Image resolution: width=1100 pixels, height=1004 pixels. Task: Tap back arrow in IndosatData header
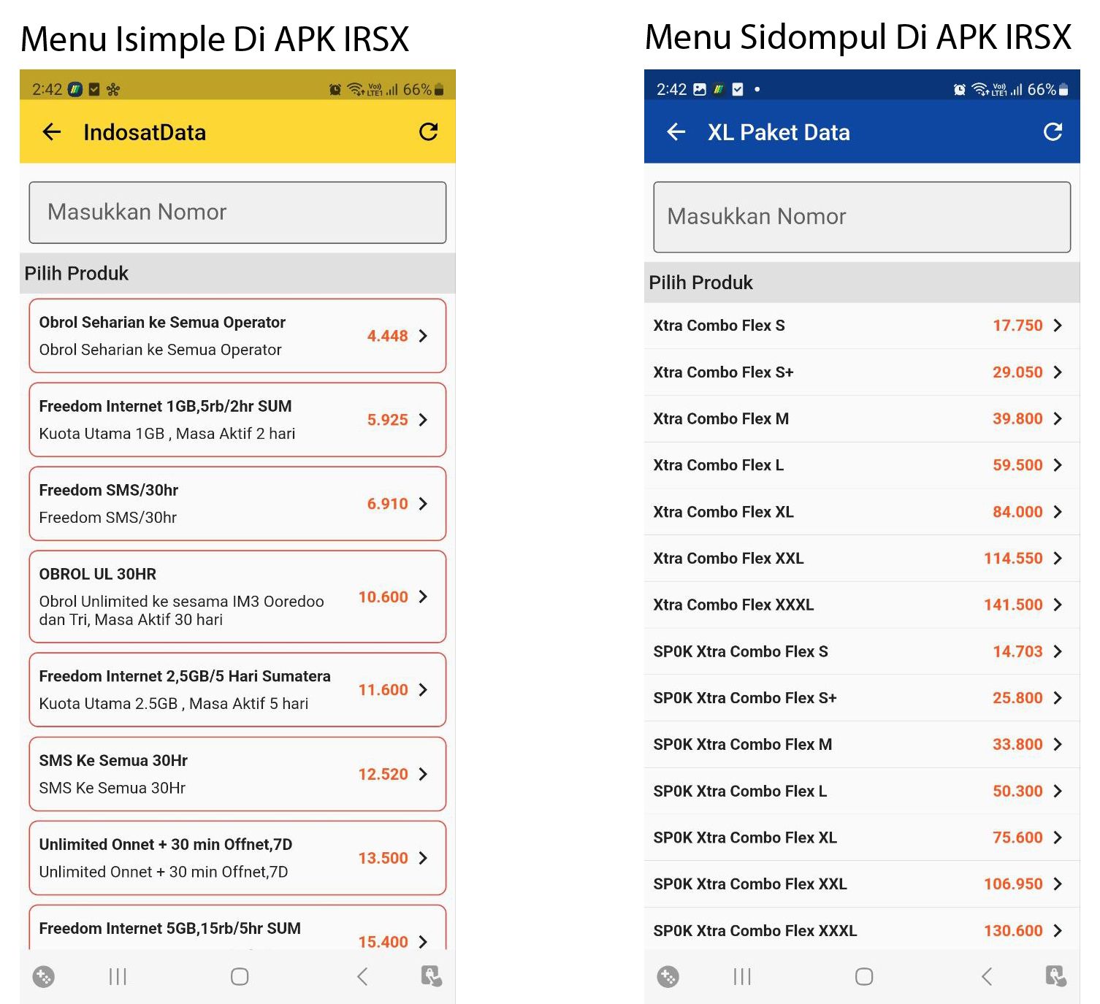coord(52,132)
